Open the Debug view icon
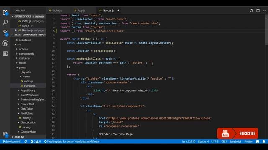This screenshot has width=268, height=150. pyautogui.click(x=5, y=43)
